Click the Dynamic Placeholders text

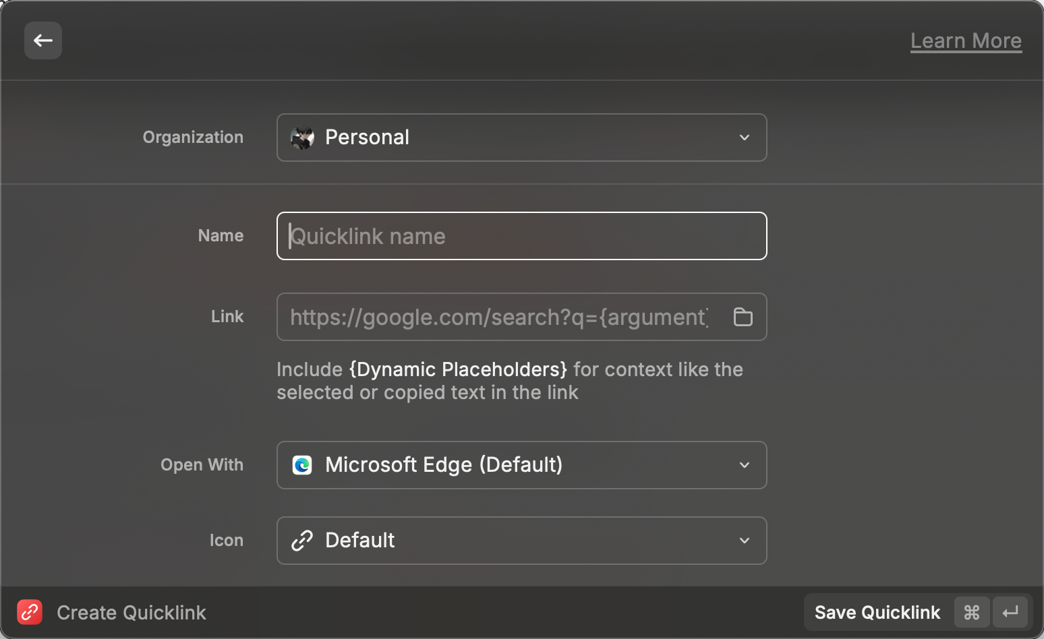point(458,369)
